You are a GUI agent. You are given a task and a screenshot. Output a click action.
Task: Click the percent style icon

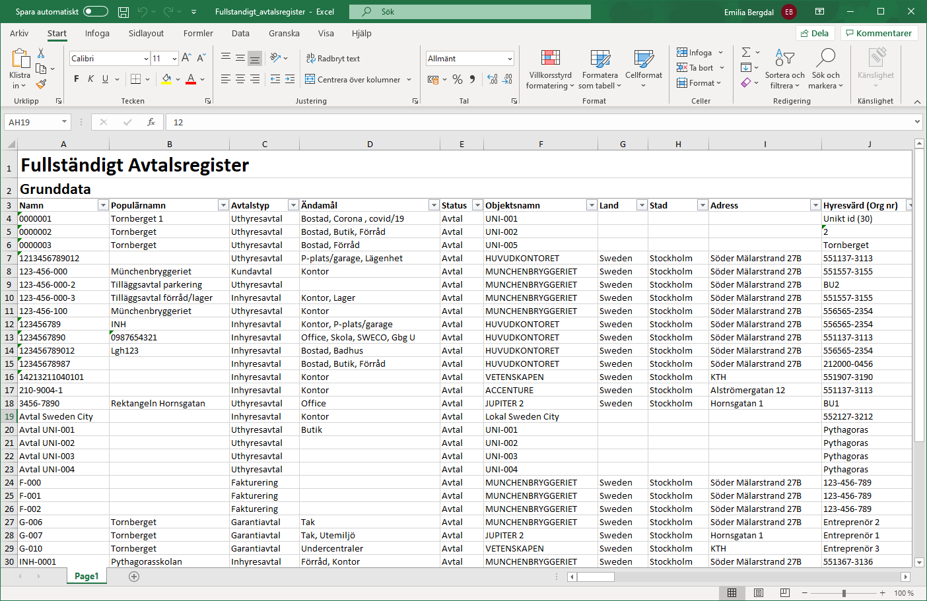[x=458, y=79]
